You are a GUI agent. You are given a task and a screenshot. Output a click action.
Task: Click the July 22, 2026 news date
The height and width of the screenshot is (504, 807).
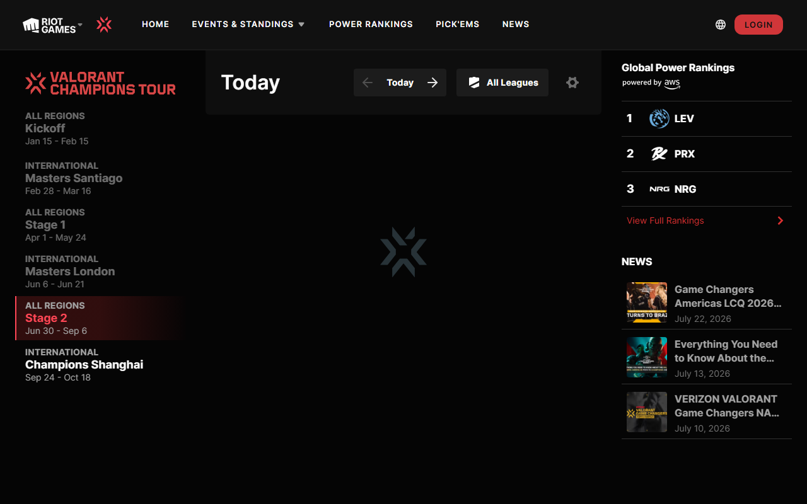pyautogui.click(x=703, y=319)
